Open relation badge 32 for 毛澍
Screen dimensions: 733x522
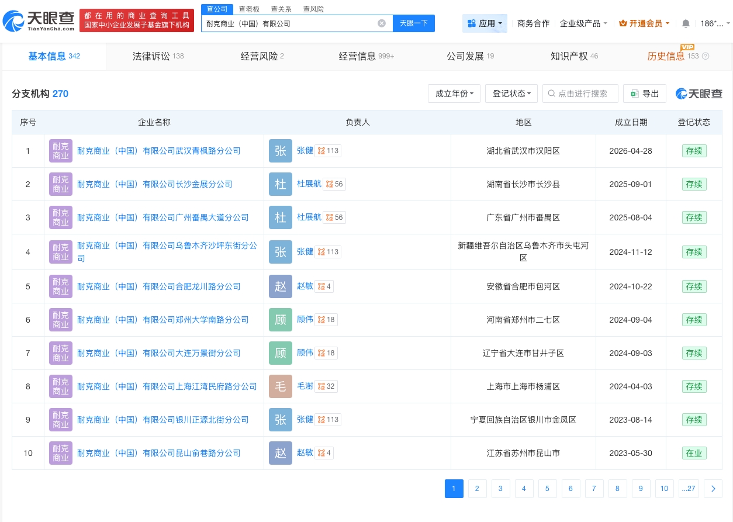pos(326,386)
